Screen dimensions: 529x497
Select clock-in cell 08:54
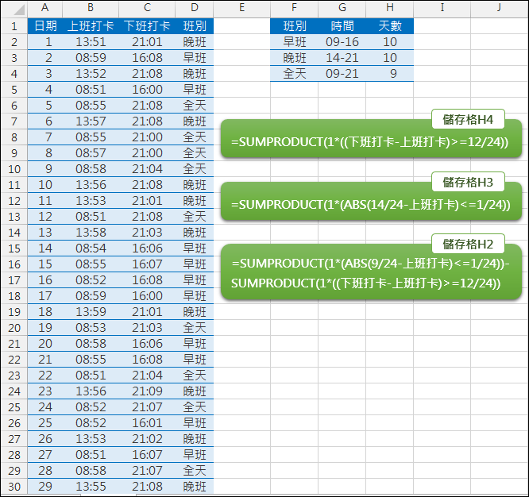pos(91,248)
